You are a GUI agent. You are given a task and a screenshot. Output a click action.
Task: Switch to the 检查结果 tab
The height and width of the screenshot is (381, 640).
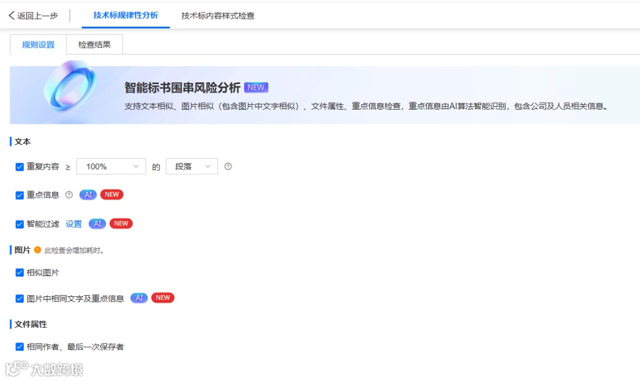coord(94,44)
